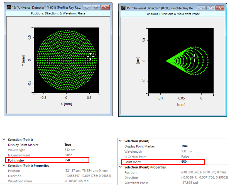Maximize the Universal Detector #601 window
Viewport: 230px width, 186px height.
[x=96, y=8]
